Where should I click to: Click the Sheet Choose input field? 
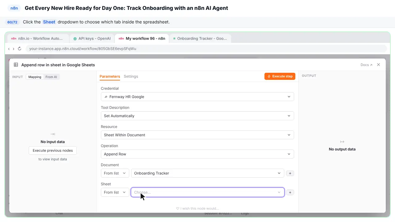[x=208, y=192]
